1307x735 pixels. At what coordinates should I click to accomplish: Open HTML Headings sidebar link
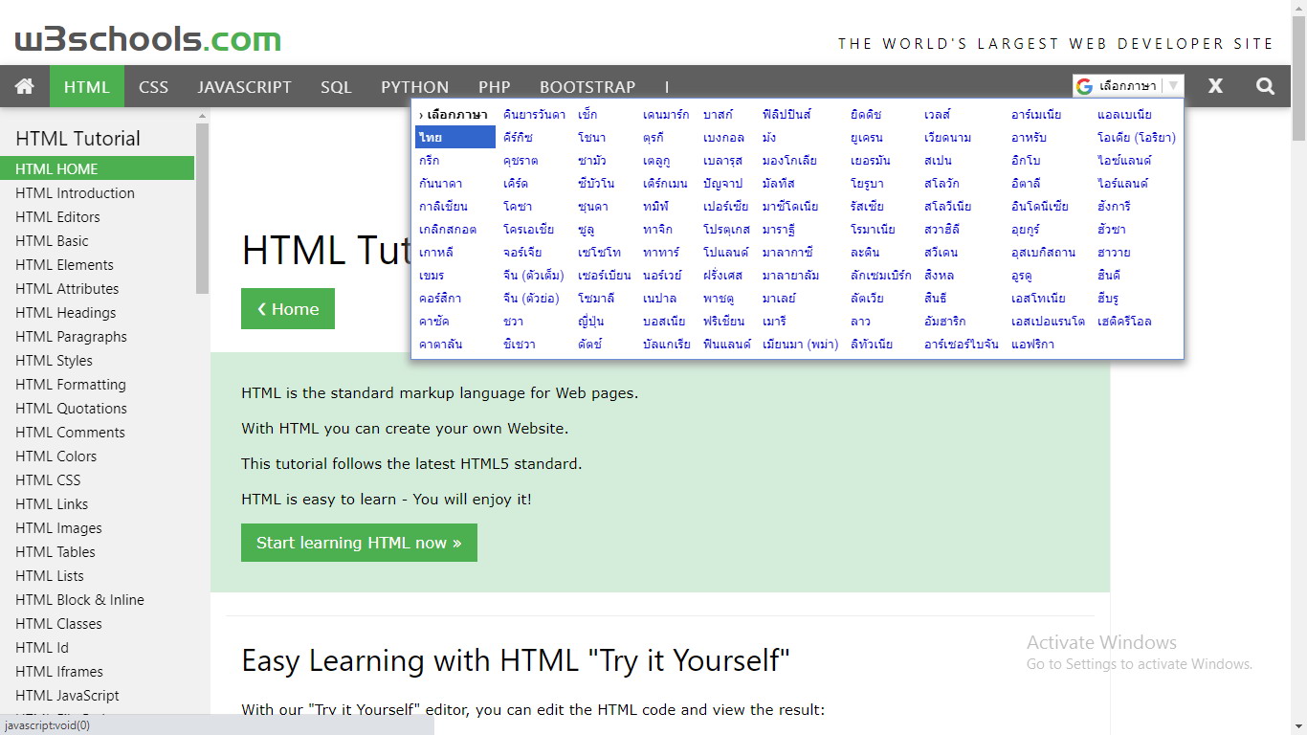[x=65, y=312]
